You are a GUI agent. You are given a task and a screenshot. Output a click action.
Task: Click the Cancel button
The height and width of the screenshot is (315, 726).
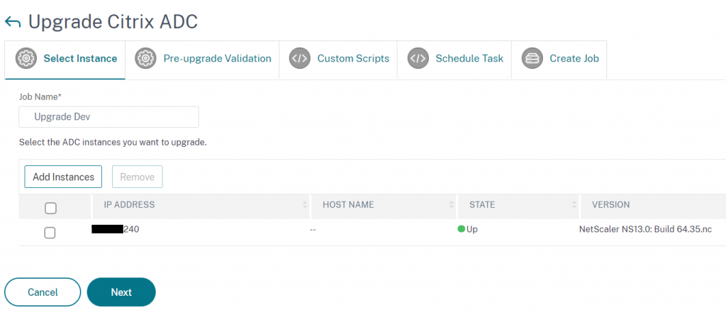pos(43,292)
